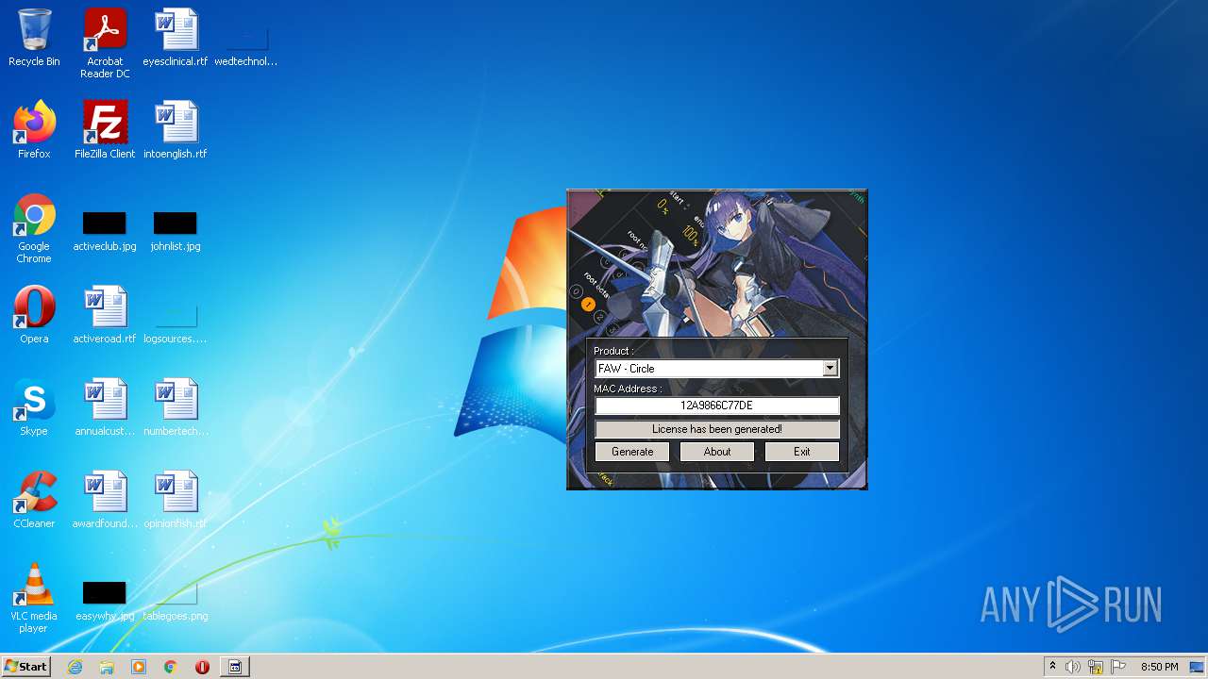This screenshot has width=1208, height=679.
Task: Open the network tray icon
Action: (1096, 667)
